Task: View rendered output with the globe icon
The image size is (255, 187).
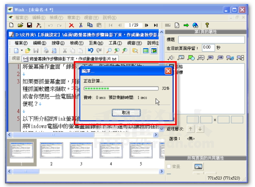Action: 195,25
